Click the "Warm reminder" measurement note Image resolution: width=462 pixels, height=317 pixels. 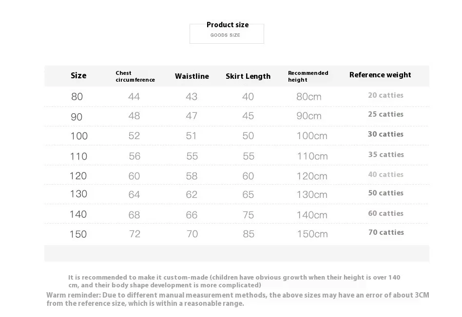click(238, 299)
